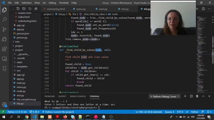
Task: Show the Output panel tab
Action: click(x=62, y=96)
